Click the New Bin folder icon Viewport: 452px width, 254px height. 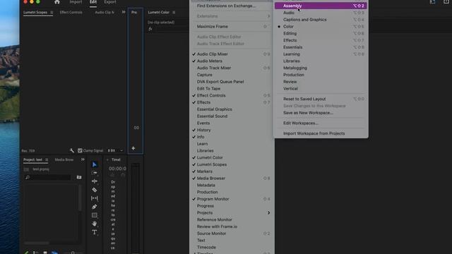pyautogui.click(x=79, y=177)
